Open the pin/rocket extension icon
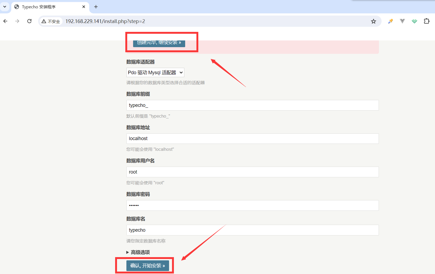The height and width of the screenshot is (274, 435). click(390, 21)
